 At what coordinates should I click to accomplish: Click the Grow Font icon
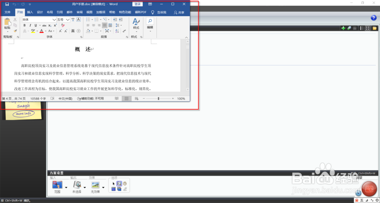point(60,31)
